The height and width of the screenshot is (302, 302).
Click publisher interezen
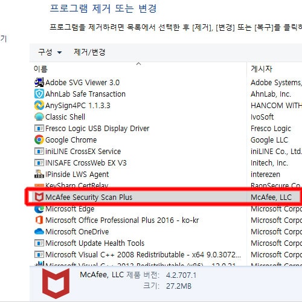coord(265,175)
